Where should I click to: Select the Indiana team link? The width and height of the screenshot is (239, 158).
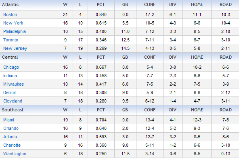click(10, 76)
